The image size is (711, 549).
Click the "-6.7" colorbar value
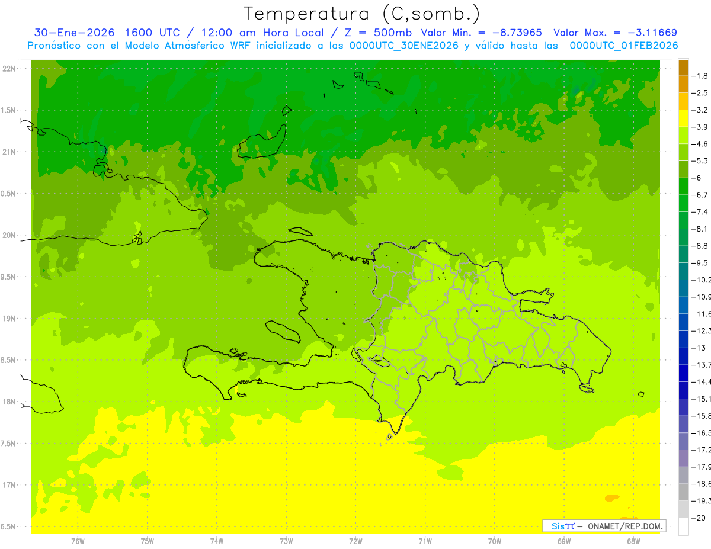tap(700, 195)
